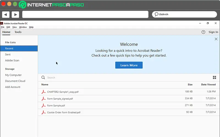Select CHAPTER2-Sample1_copy.pdf file name

(x=63, y=92)
